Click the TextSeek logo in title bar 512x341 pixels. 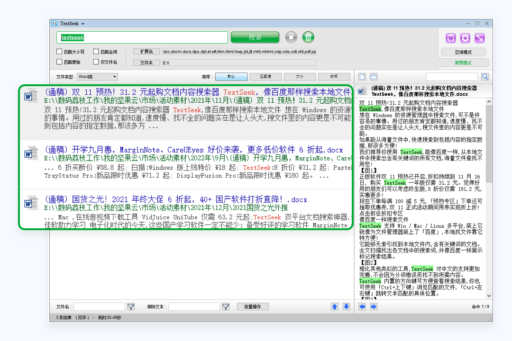(55, 24)
